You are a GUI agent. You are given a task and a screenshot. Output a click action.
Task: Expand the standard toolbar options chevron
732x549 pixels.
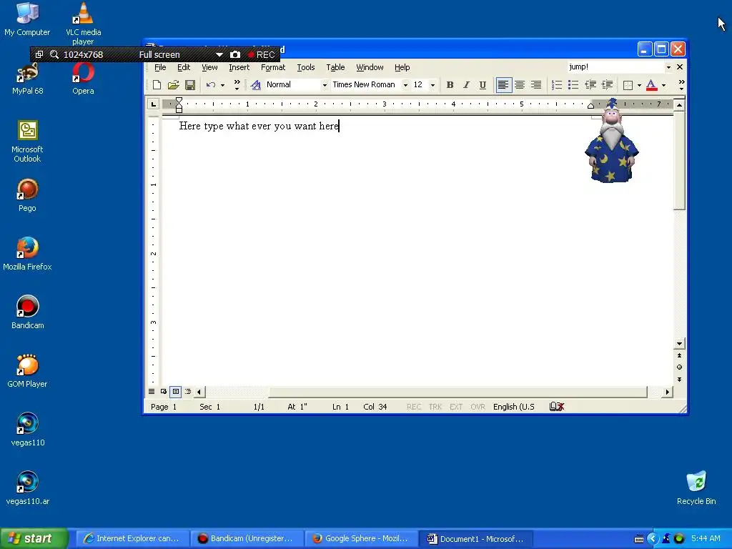(x=237, y=85)
